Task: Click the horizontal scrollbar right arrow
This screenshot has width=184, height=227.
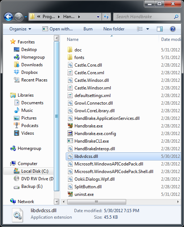Action: pos(178,202)
